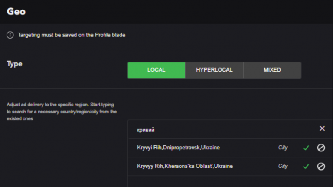The width and height of the screenshot is (333, 187).
Task: Click the 'Targeting must be saved on the Profile blade' notice
Action: coord(72,35)
